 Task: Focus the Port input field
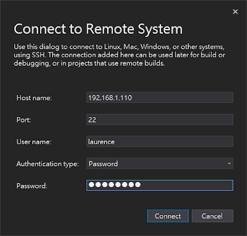[x=160, y=120]
